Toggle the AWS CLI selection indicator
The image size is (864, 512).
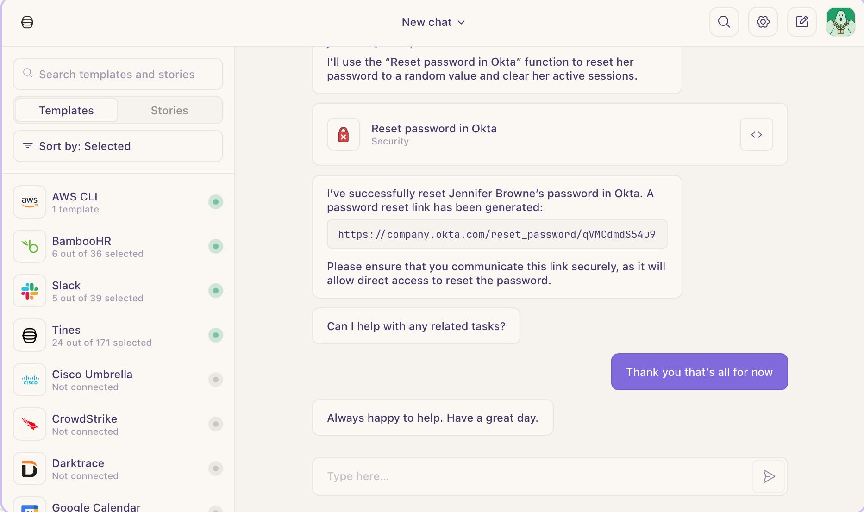click(216, 202)
